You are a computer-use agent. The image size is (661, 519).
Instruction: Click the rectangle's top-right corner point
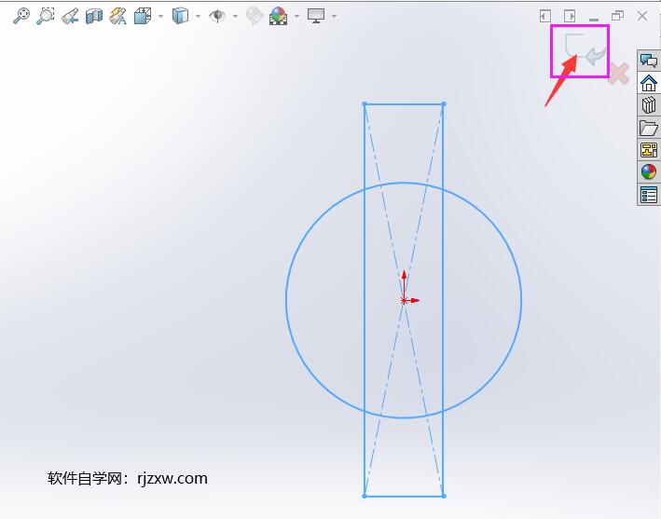pyautogui.click(x=444, y=104)
